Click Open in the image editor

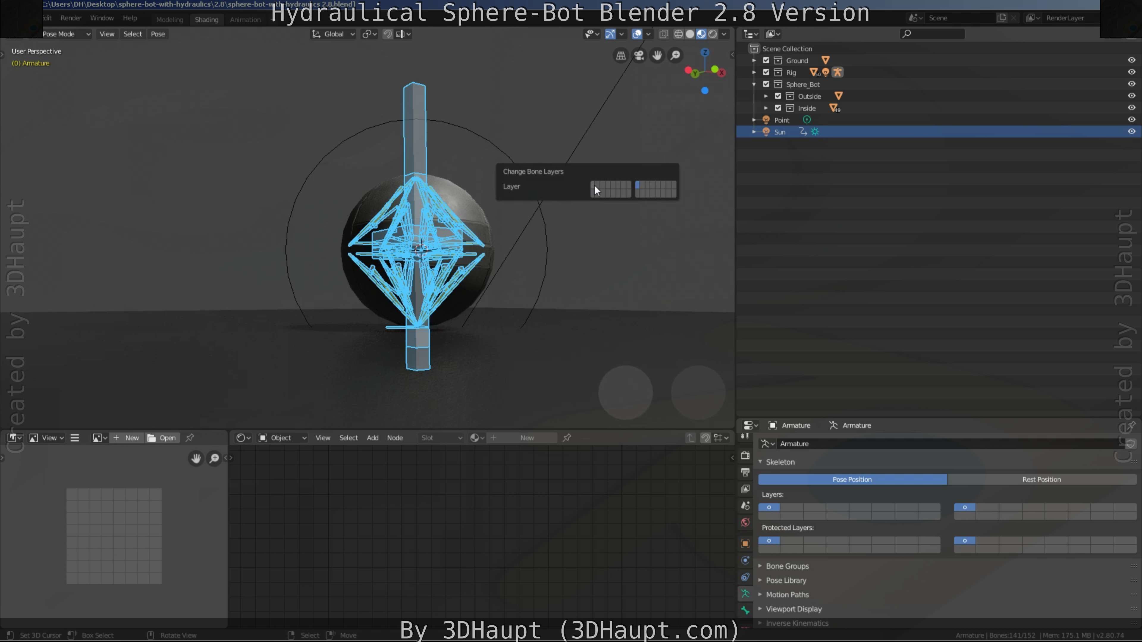point(163,438)
